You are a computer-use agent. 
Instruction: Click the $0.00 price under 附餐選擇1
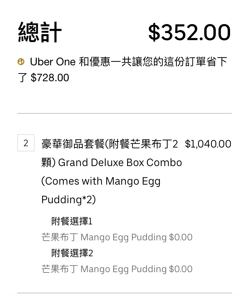(x=181, y=237)
